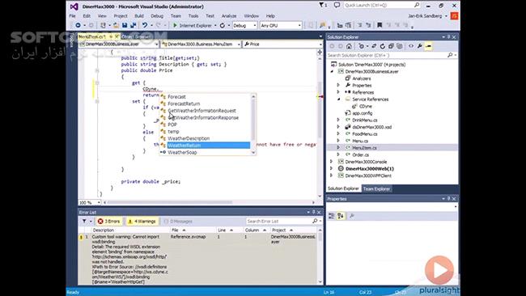This screenshot has width=526, height=296.
Task: Open the Any CPU platform dropdown
Action: pyautogui.click(x=281, y=26)
